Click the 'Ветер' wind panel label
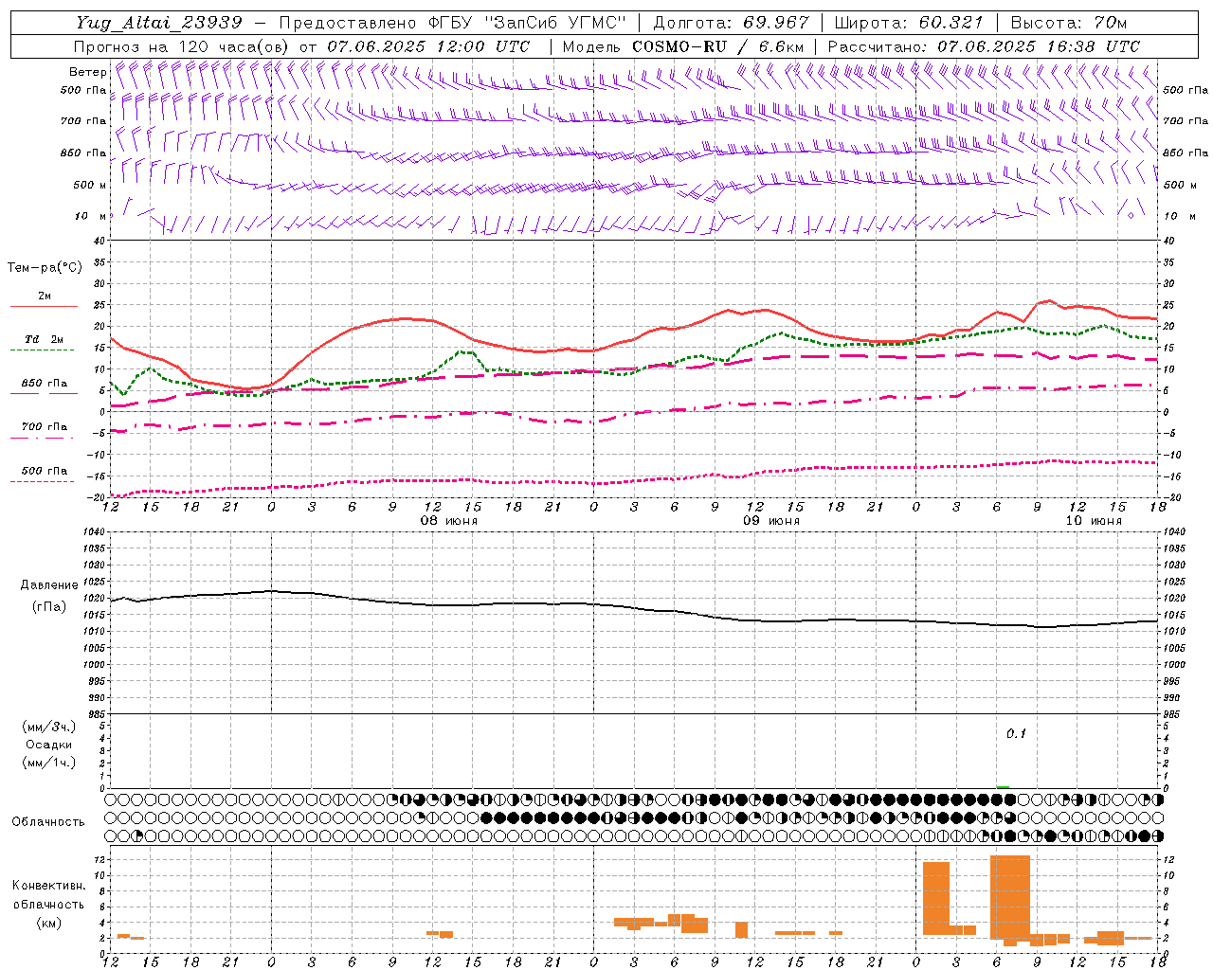 [x=87, y=72]
